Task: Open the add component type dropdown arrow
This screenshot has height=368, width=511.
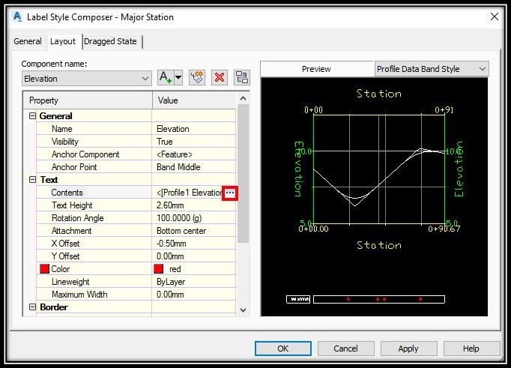Action: tap(178, 78)
